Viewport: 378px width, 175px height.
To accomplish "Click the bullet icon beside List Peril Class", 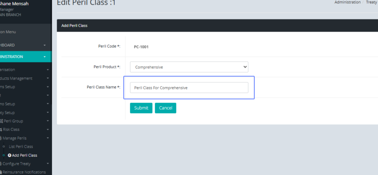I will pos(4,147).
